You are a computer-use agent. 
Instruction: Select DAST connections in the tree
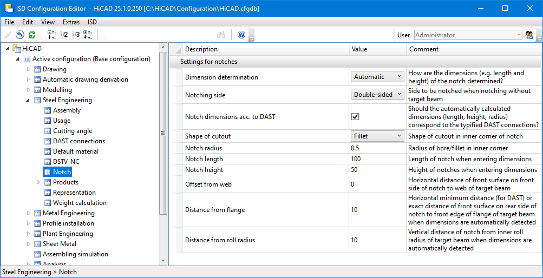coord(78,141)
